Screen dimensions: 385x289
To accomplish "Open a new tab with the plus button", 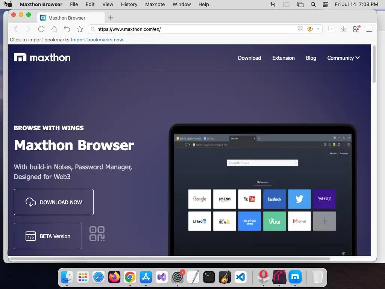I will tap(111, 18).
